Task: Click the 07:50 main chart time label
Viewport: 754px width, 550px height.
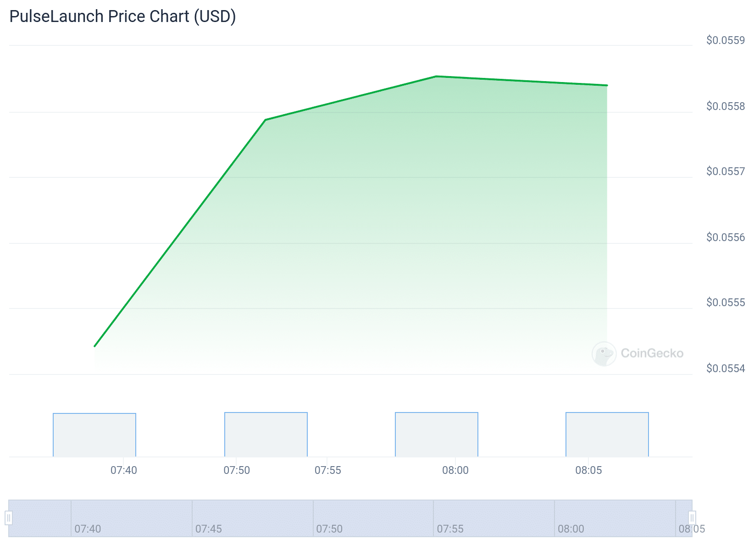Action: pos(237,470)
